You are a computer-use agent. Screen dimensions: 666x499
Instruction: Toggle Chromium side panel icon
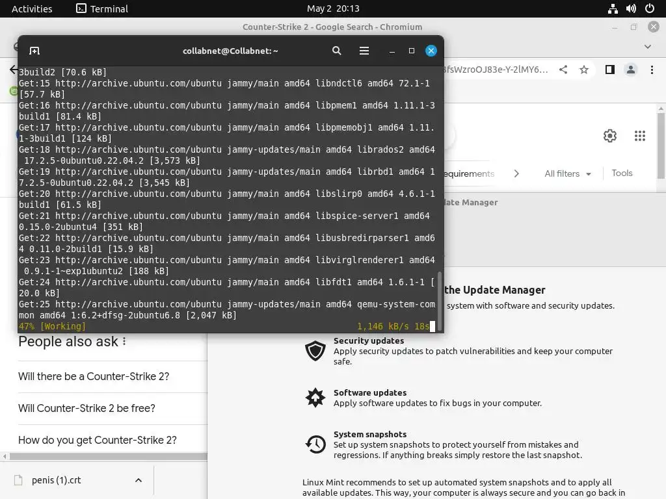[610, 70]
